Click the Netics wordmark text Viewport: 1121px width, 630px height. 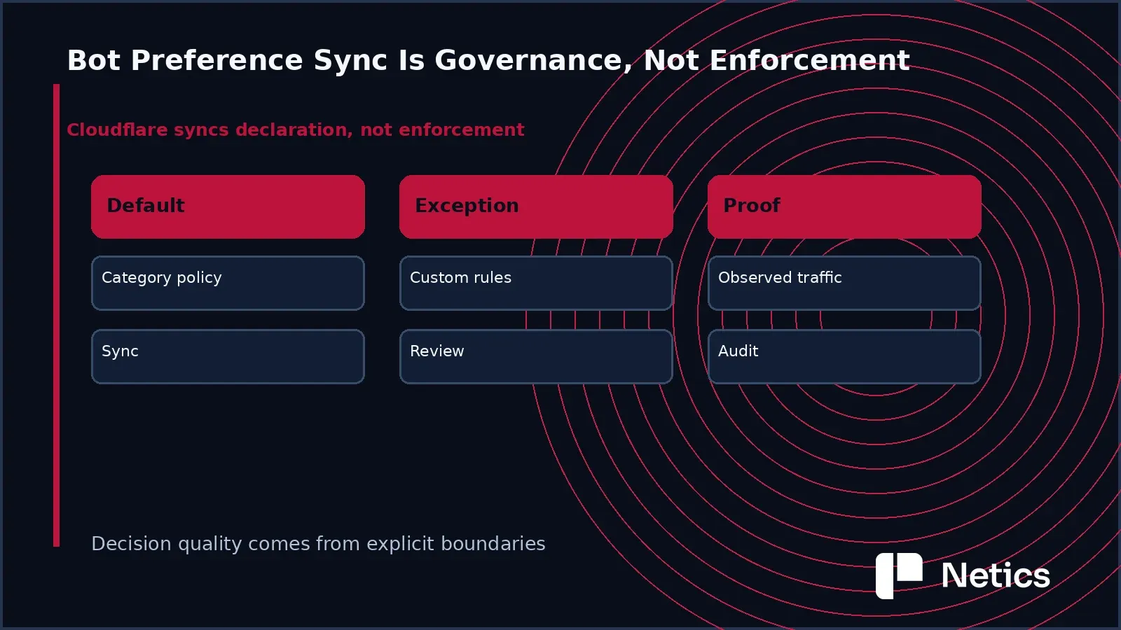click(x=996, y=576)
